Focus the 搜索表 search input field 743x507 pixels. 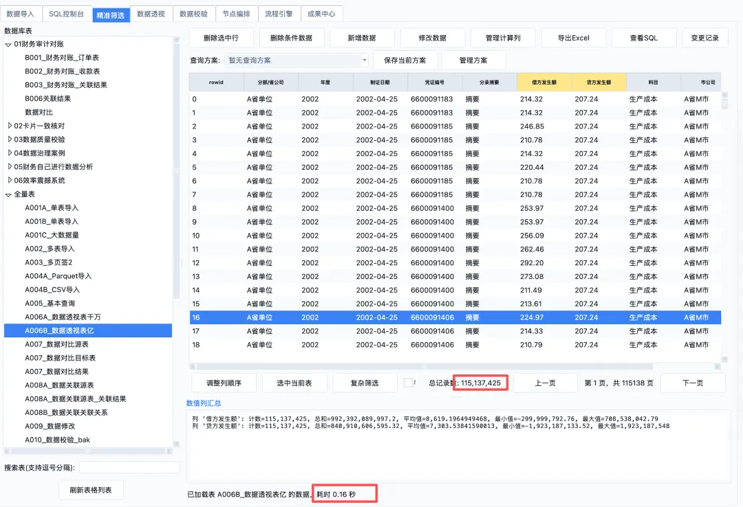click(129, 467)
